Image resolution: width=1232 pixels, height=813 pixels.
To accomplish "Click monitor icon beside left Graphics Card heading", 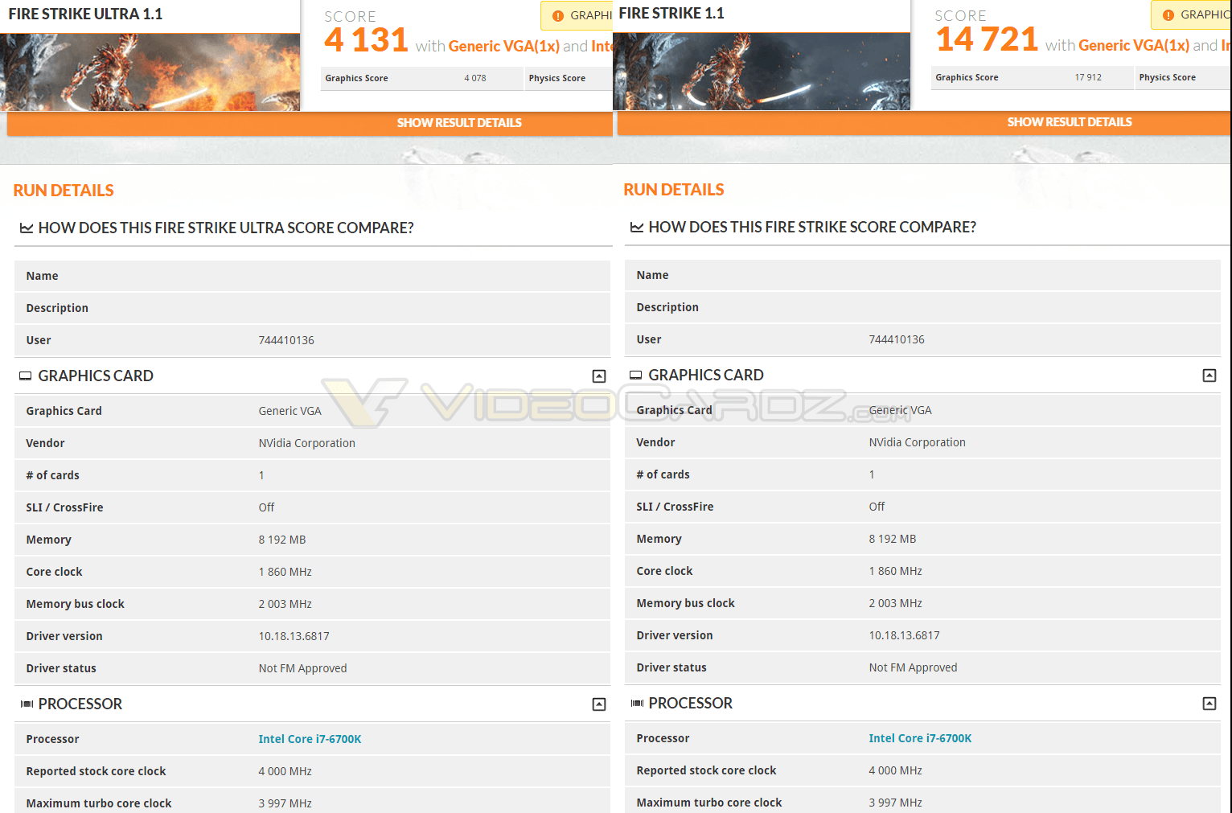I will point(26,376).
